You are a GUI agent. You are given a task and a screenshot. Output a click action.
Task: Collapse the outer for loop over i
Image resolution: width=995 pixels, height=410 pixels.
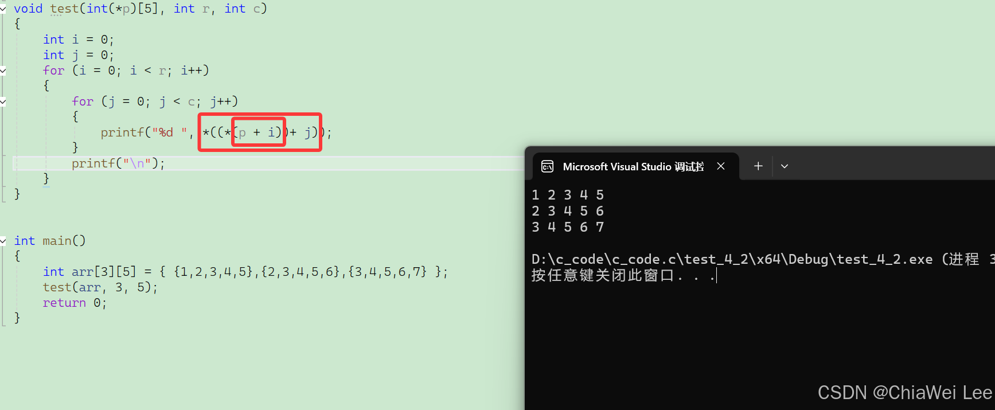(x=3, y=71)
